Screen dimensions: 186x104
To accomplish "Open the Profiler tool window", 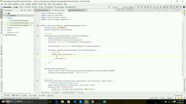I will (42, 95).
